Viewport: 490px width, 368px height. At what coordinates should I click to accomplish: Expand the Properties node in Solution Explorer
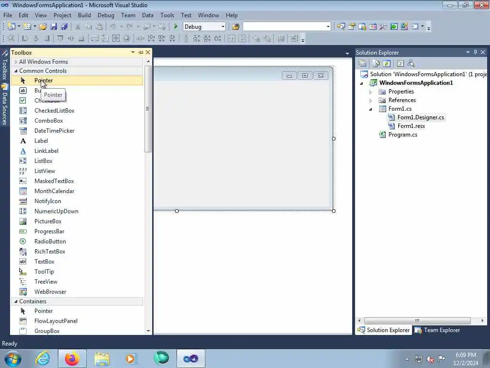pos(371,92)
